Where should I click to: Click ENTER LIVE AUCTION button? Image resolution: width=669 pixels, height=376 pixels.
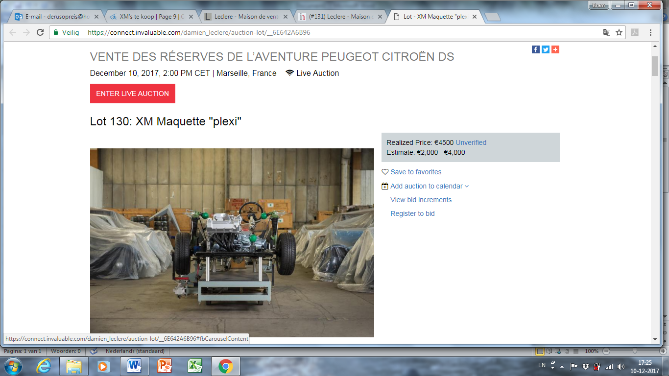coord(133,94)
